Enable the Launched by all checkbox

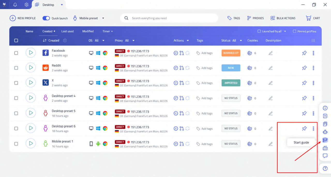[x=259, y=31]
